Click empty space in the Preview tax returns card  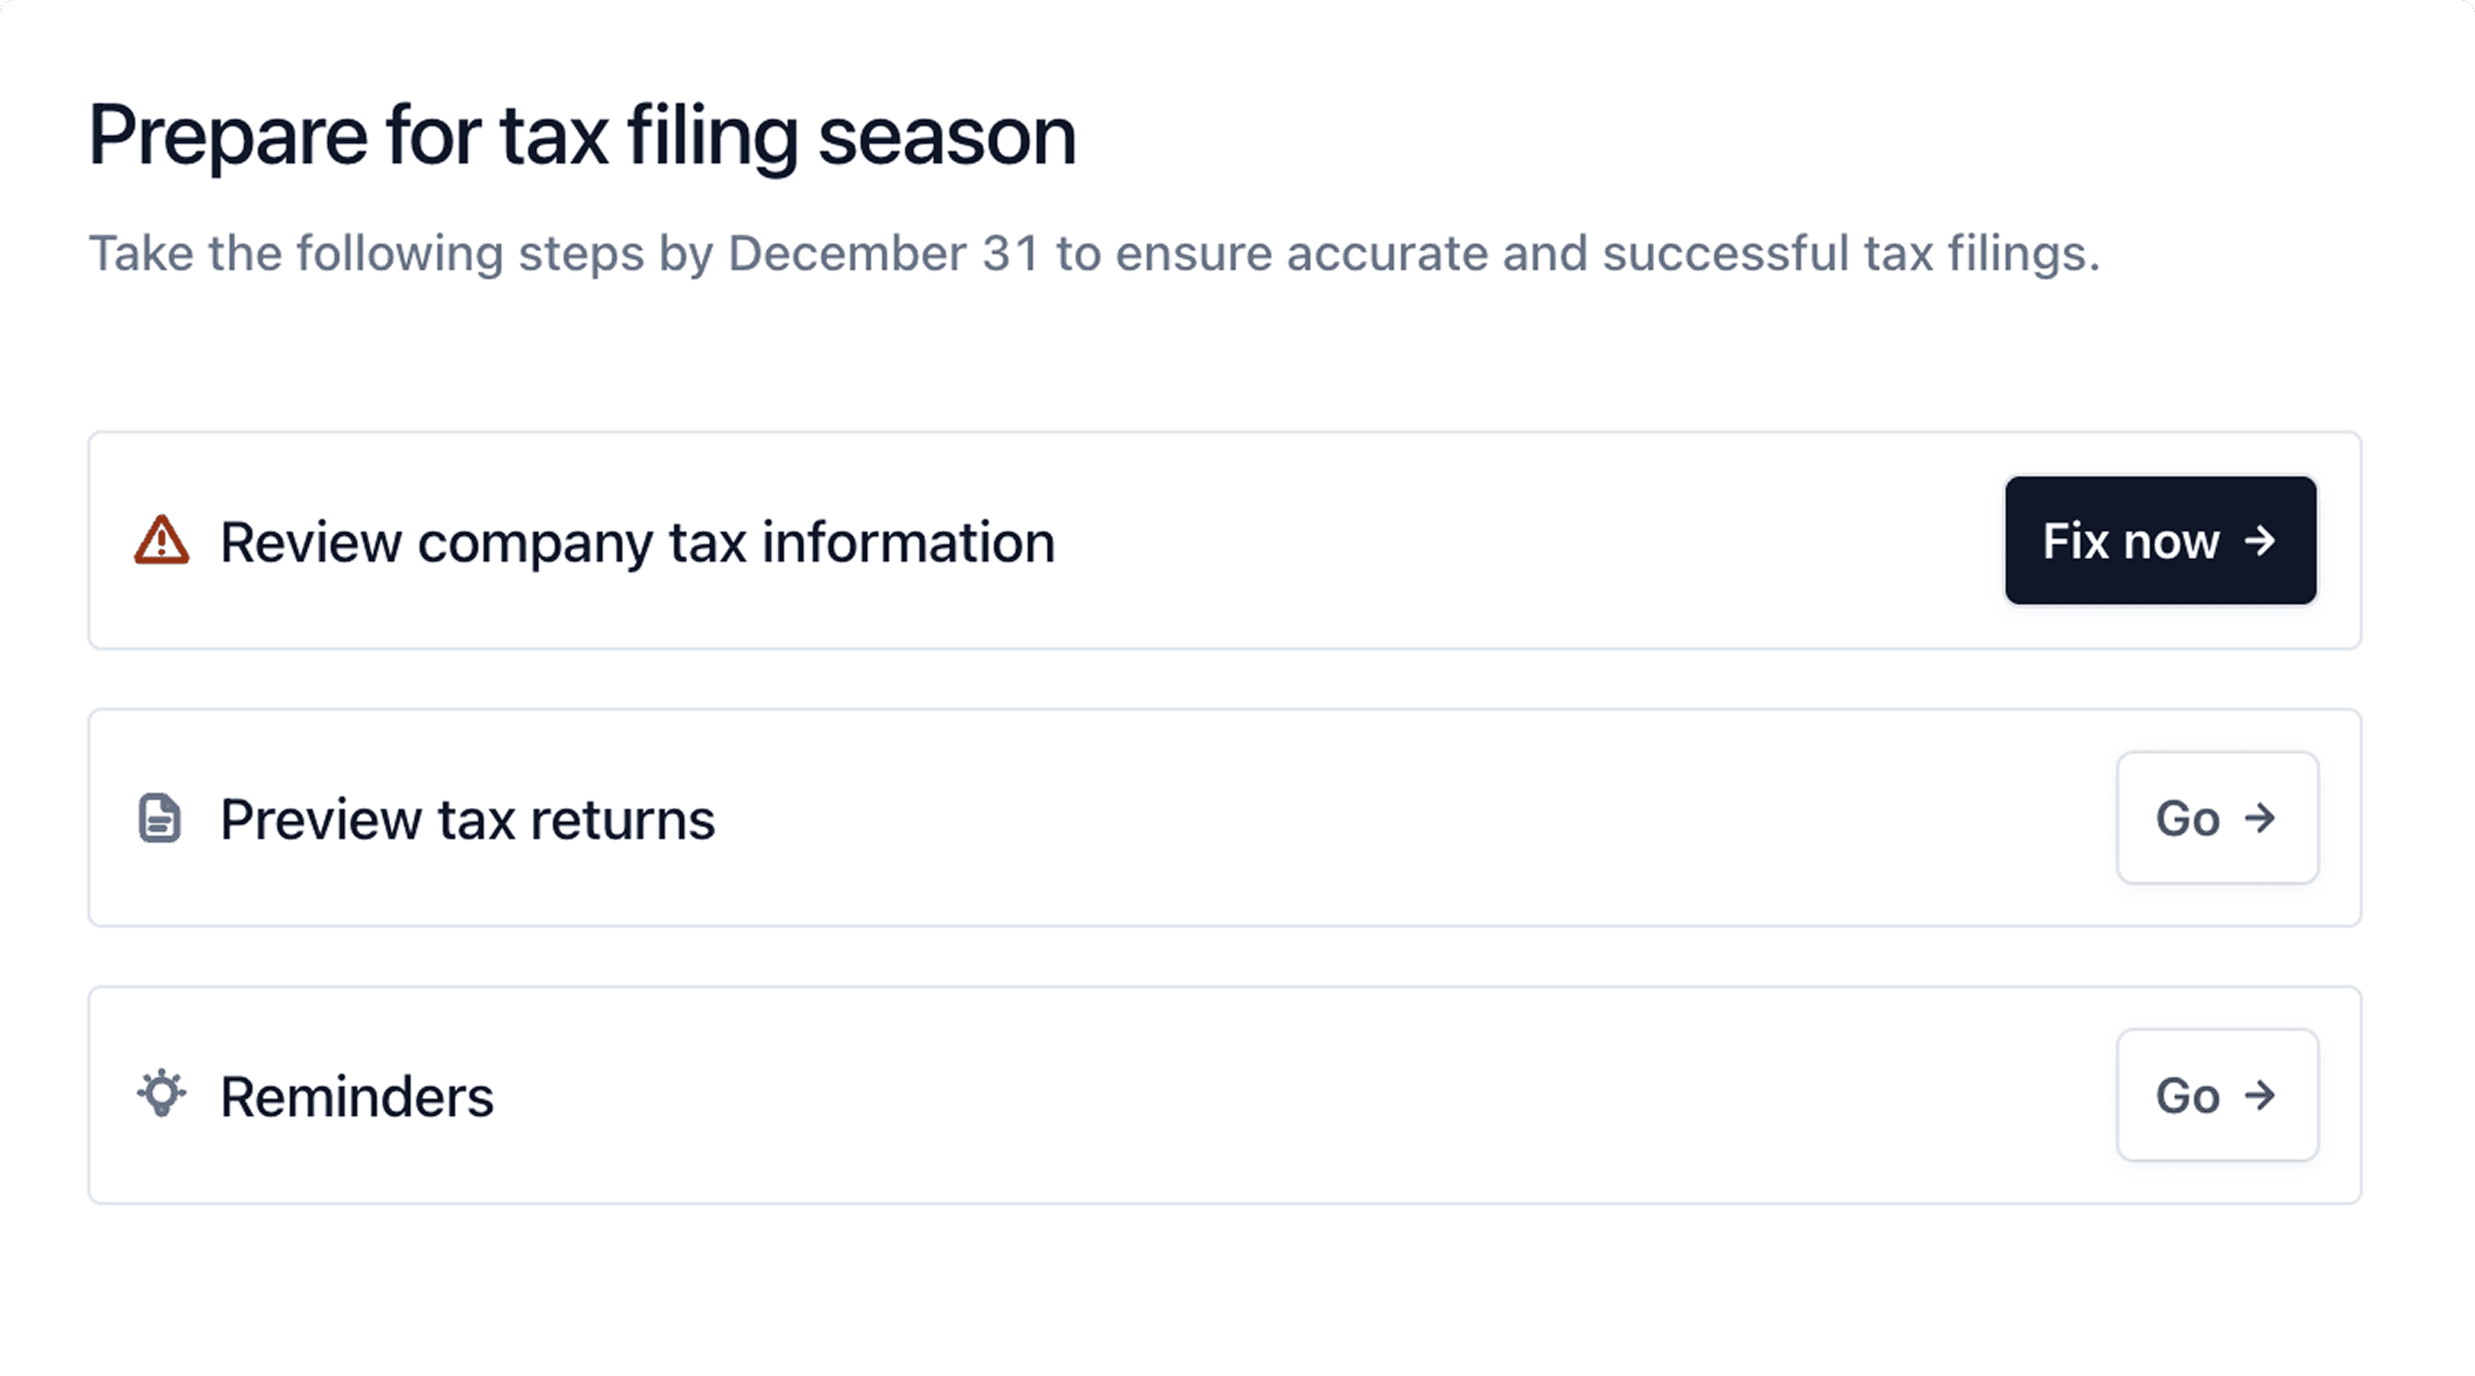click(x=1413, y=818)
